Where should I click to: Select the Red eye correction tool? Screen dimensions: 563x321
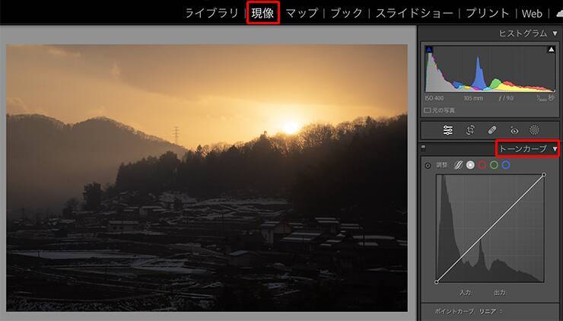point(514,130)
